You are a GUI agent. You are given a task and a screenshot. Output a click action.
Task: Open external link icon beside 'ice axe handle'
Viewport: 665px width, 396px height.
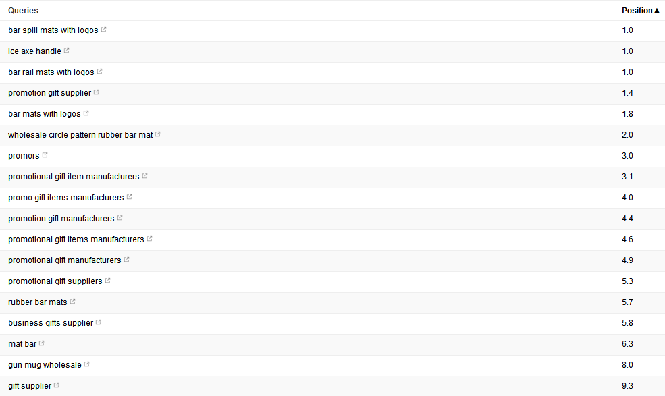[x=67, y=51]
